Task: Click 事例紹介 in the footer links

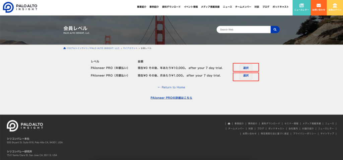Action: pos(253,124)
